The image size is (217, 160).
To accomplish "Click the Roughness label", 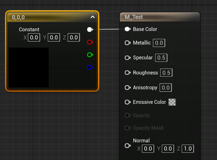I will point(145,73).
